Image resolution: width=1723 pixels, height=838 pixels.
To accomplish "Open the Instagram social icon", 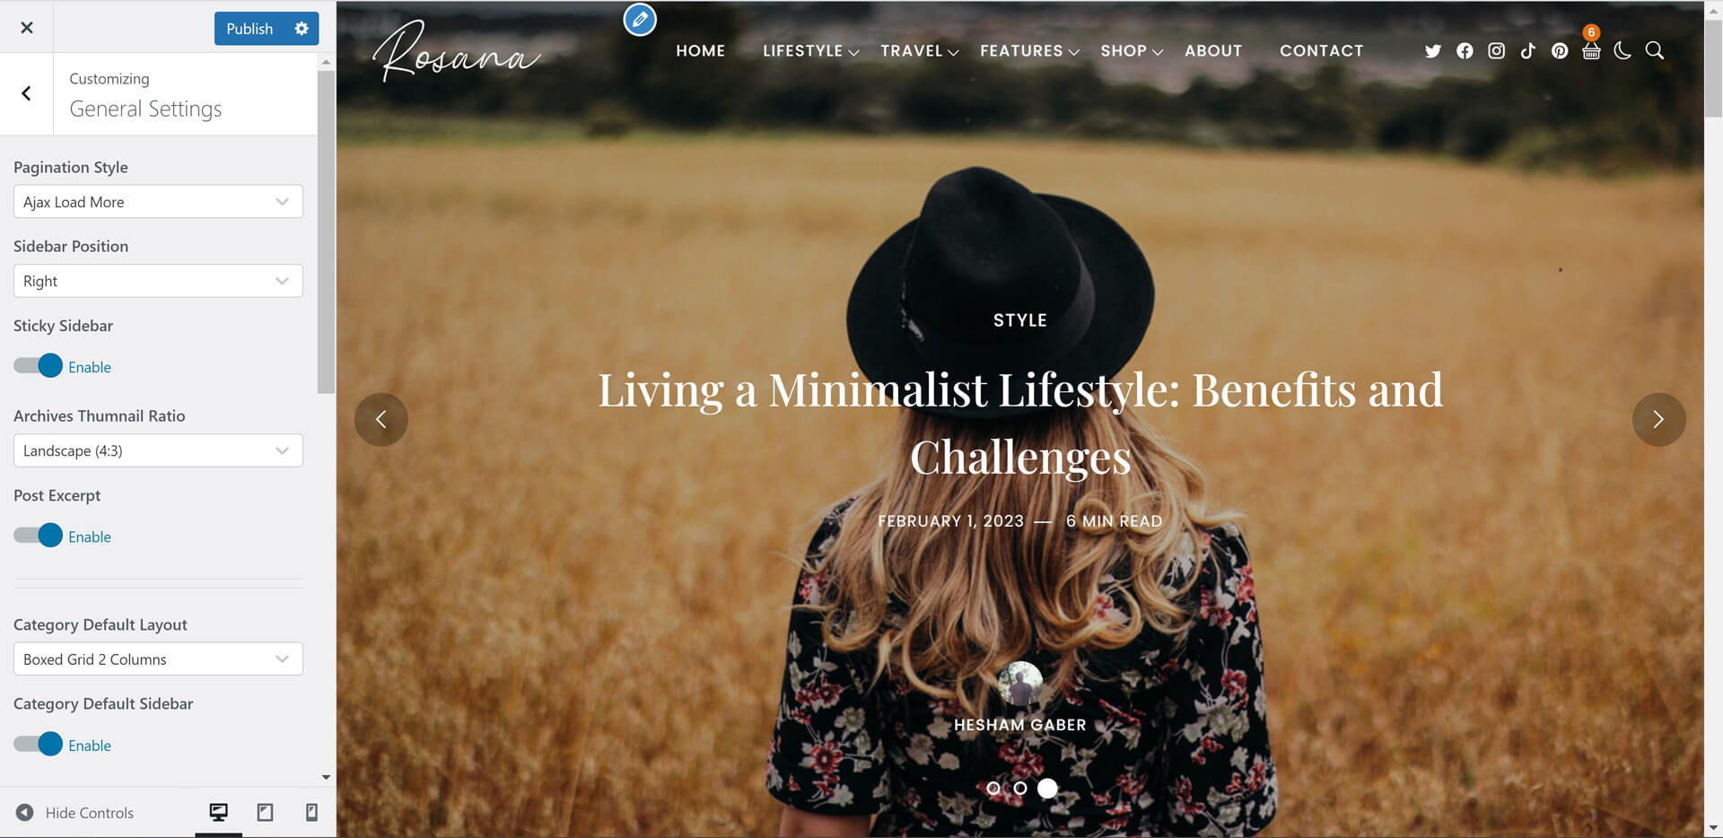I will click(x=1496, y=51).
